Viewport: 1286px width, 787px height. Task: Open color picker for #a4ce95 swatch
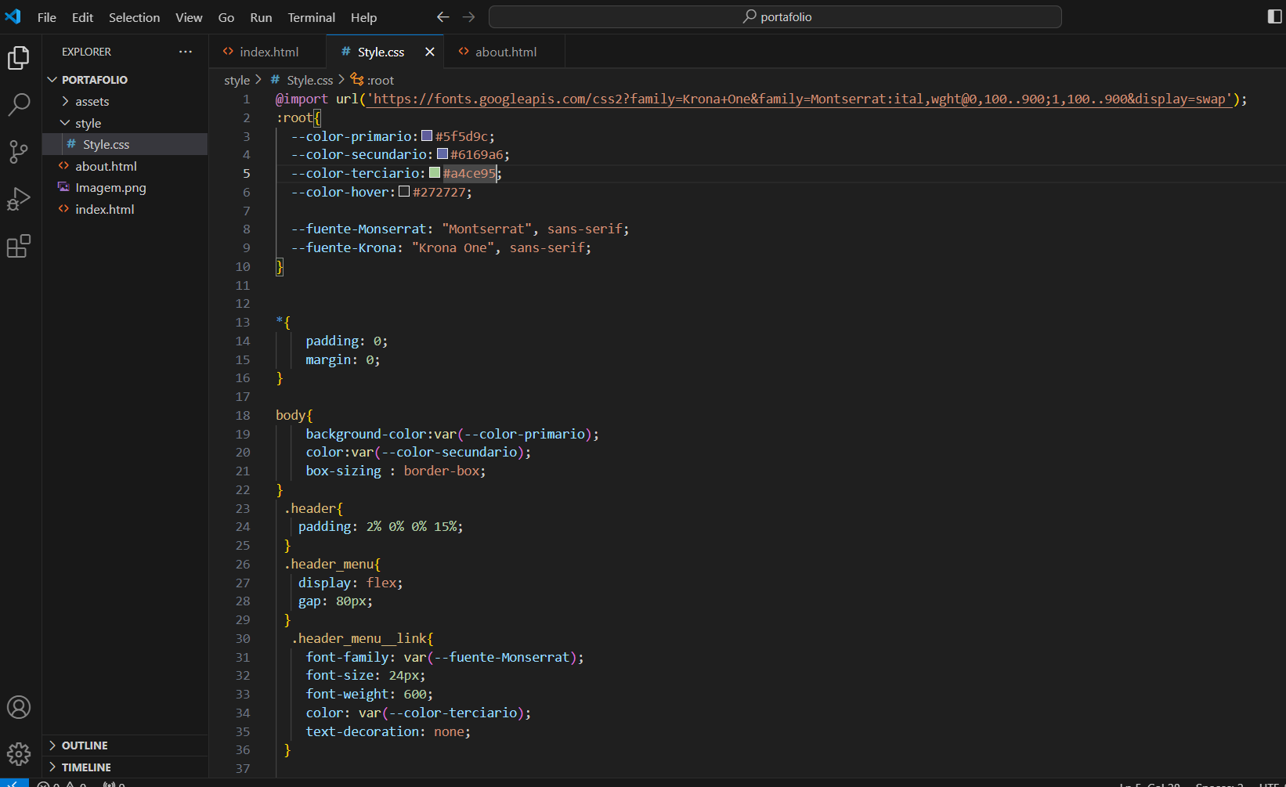pos(435,173)
